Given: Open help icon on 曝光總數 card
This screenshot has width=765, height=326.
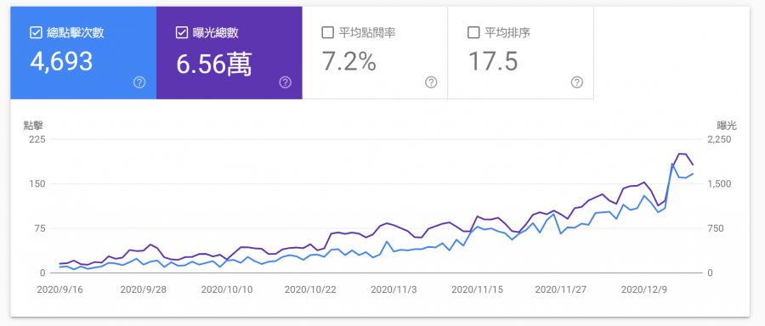Looking at the screenshot, I should click(285, 82).
